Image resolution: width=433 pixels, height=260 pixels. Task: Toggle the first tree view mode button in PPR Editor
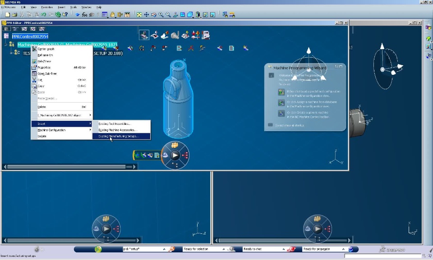pyautogui.click(x=7, y=29)
